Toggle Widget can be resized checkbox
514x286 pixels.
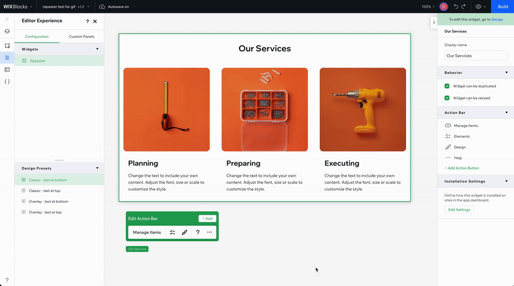point(447,98)
